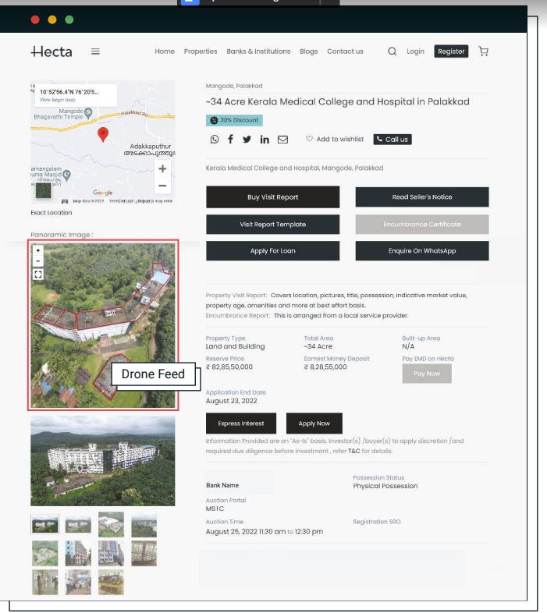
Task: Click the Physical Possession status text
Action: pos(385,486)
